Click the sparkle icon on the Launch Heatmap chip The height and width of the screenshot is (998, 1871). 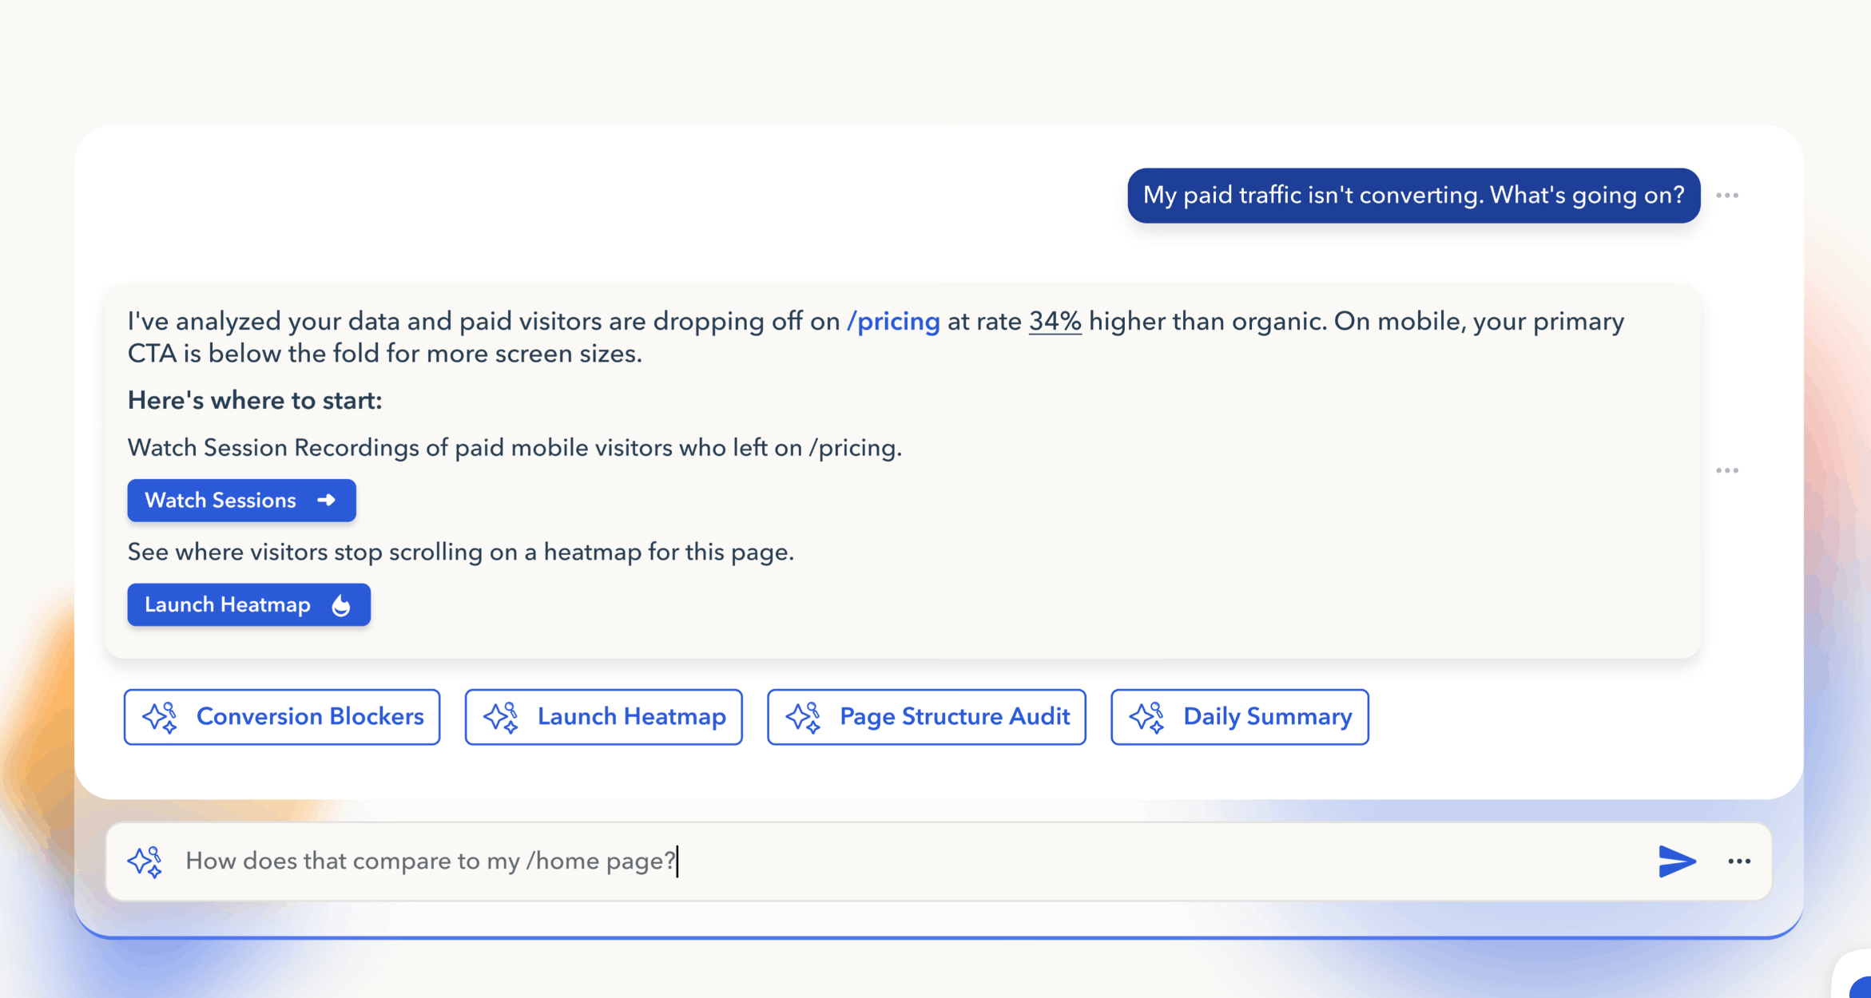click(x=501, y=718)
